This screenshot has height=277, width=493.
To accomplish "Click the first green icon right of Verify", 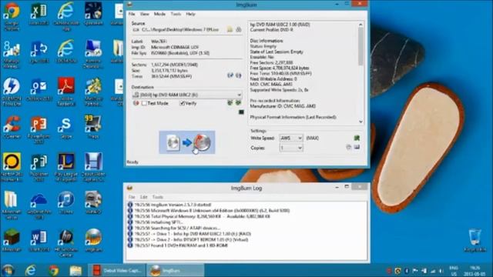I will (230, 102).
